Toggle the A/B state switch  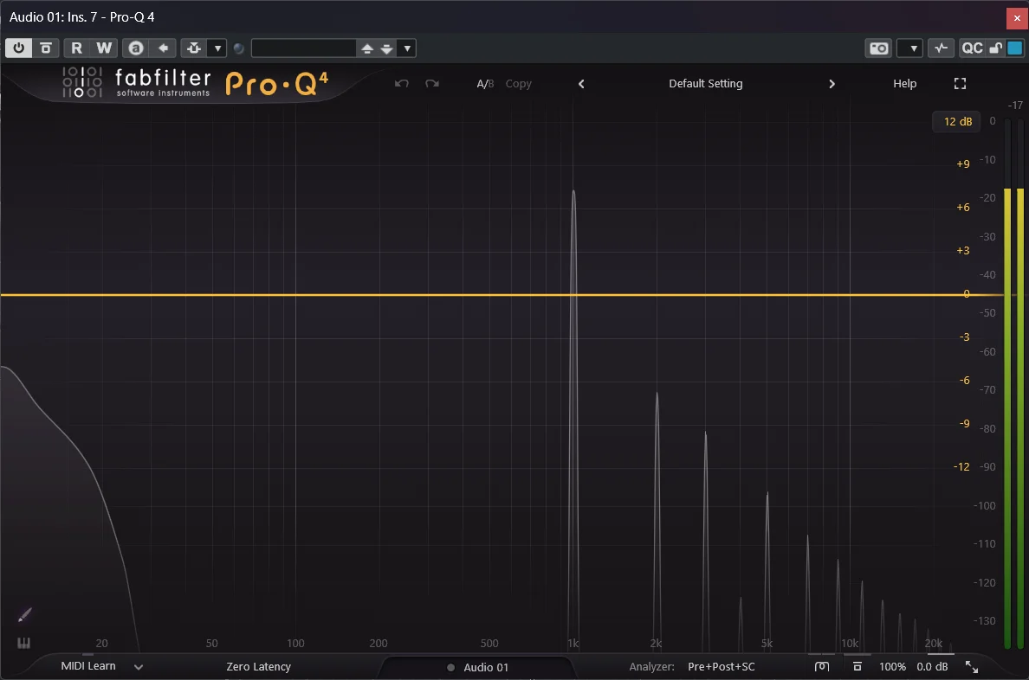485,83
